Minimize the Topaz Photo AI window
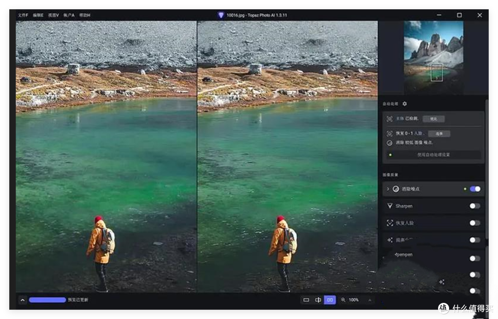 (x=439, y=15)
